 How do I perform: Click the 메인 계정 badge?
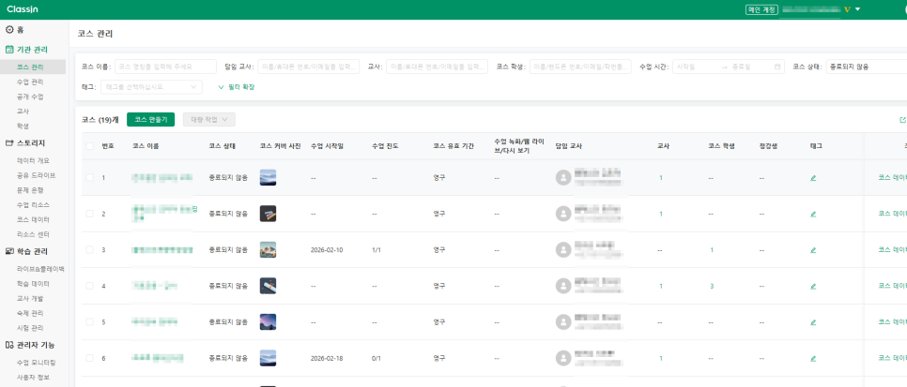tap(761, 9)
